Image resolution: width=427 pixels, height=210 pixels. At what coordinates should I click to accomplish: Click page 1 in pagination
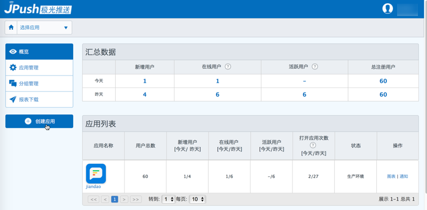(x=115, y=199)
